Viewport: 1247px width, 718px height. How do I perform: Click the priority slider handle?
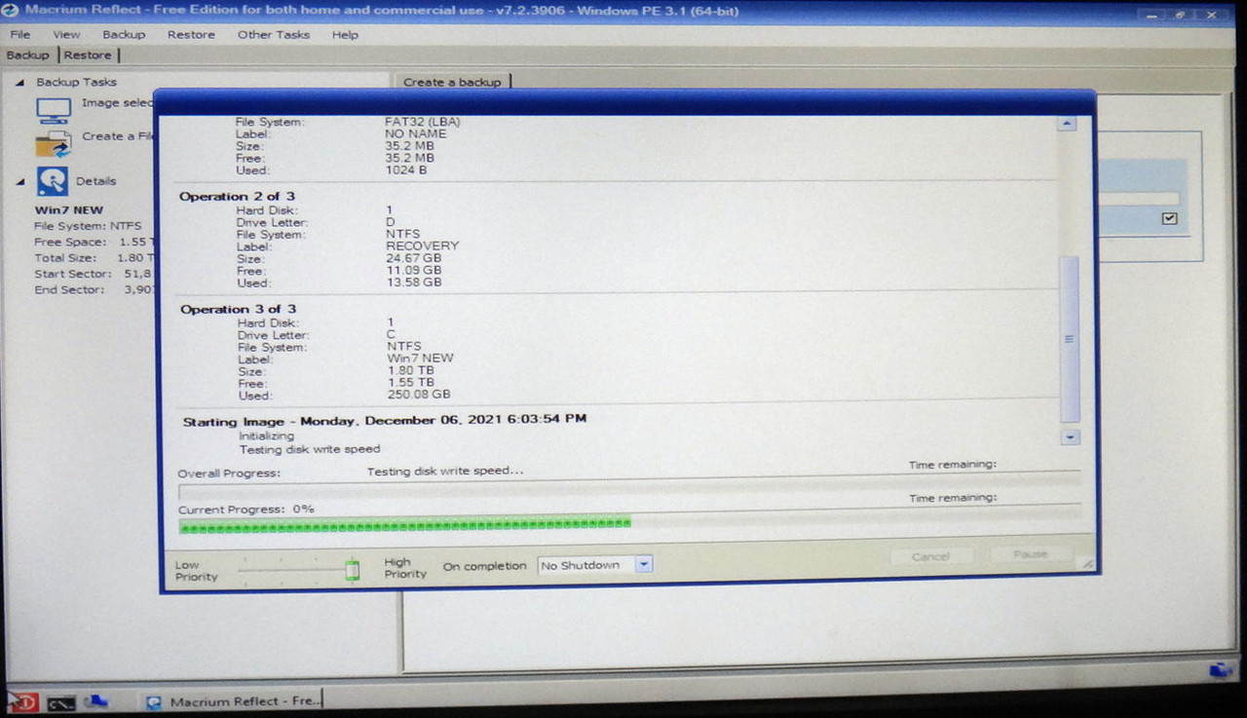click(352, 569)
